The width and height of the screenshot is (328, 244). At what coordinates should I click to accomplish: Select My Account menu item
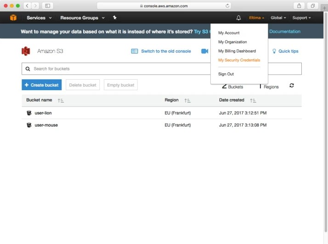click(x=229, y=33)
